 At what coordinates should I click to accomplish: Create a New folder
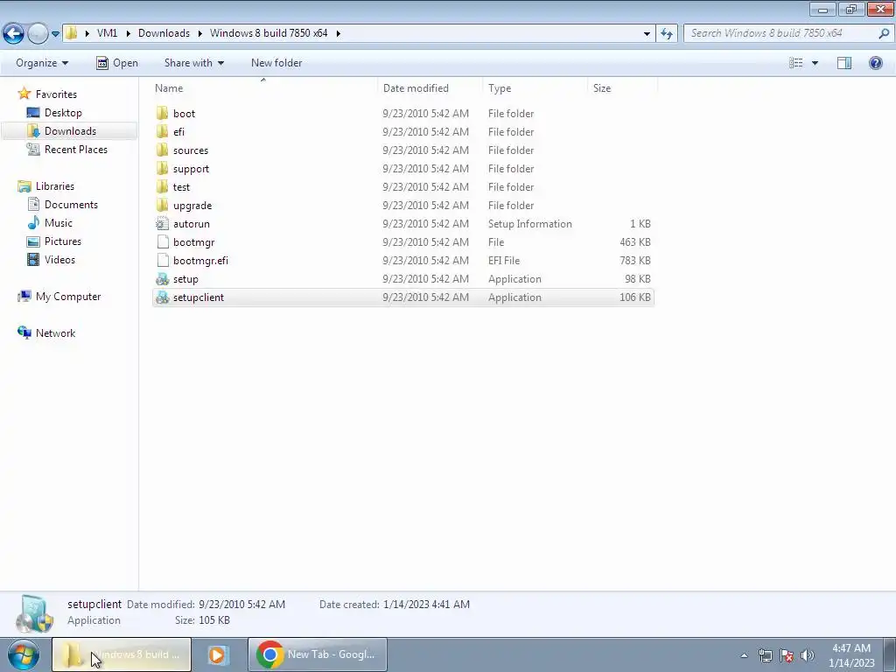click(276, 63)
